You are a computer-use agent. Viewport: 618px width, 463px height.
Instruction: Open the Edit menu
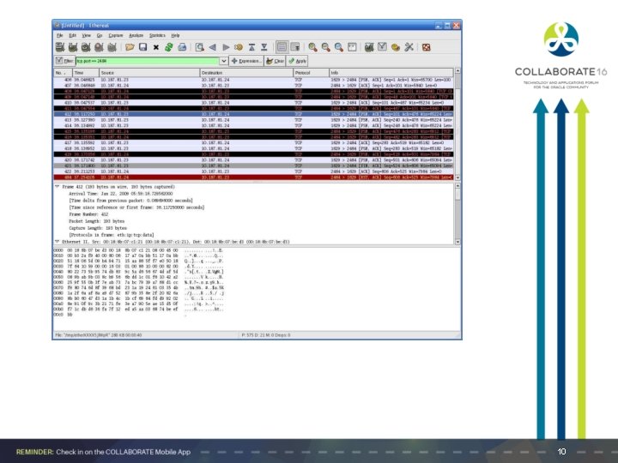click(x=72, y=35)
